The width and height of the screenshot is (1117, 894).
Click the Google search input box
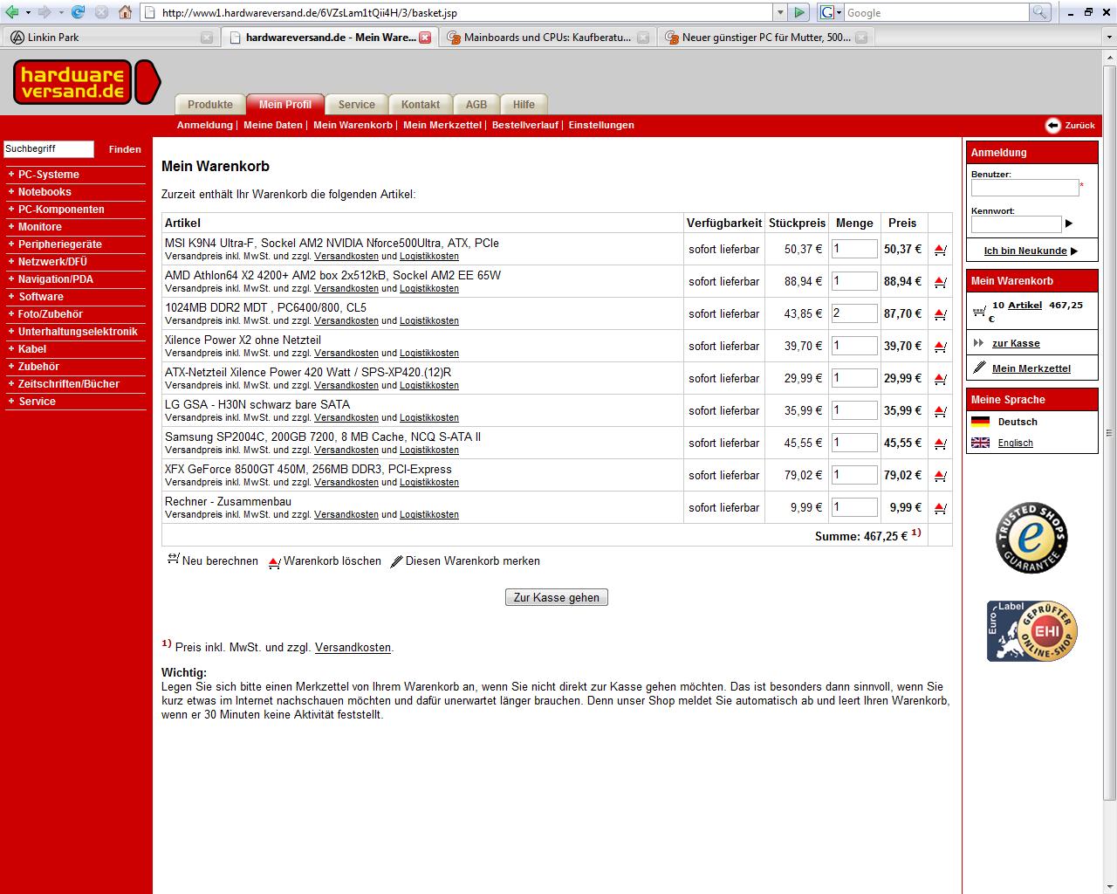(936, 12)
